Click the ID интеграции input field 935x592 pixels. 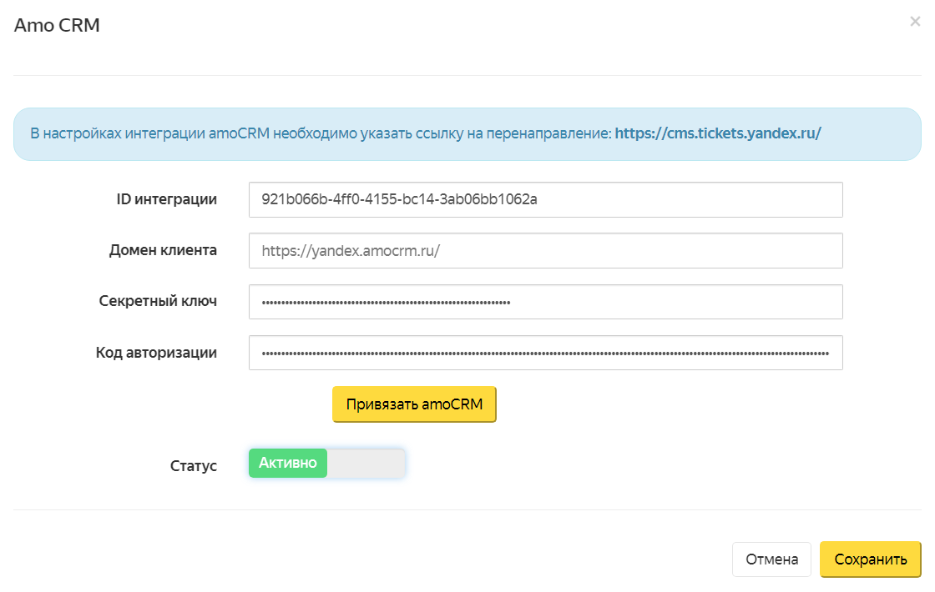coord(545,200)
